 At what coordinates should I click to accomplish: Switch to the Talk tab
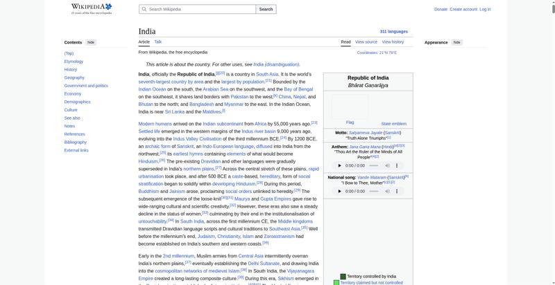tap(158, 42)
